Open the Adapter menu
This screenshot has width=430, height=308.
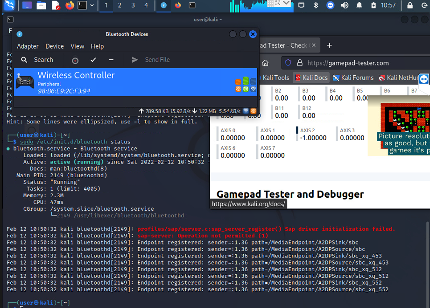(x=28, y=46)
